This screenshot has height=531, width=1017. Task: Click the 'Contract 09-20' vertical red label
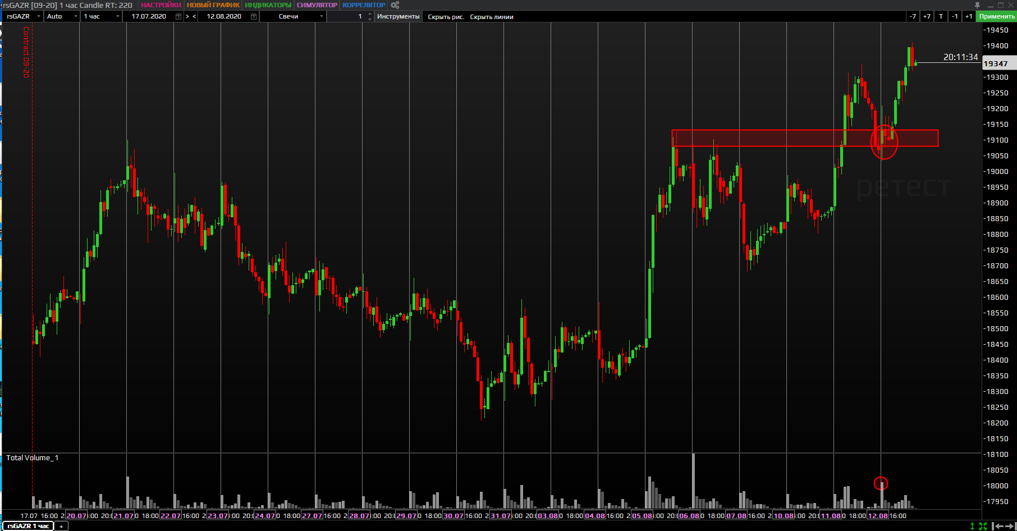(x=26, y=52)
